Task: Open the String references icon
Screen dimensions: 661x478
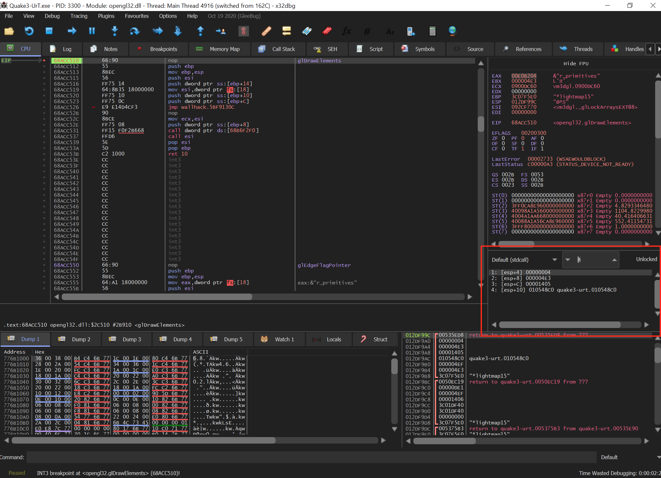Action: click(390, 31)
